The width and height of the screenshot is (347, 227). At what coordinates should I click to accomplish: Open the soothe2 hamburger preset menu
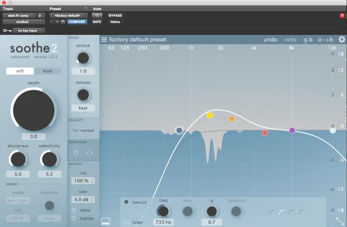coord(104,40)
